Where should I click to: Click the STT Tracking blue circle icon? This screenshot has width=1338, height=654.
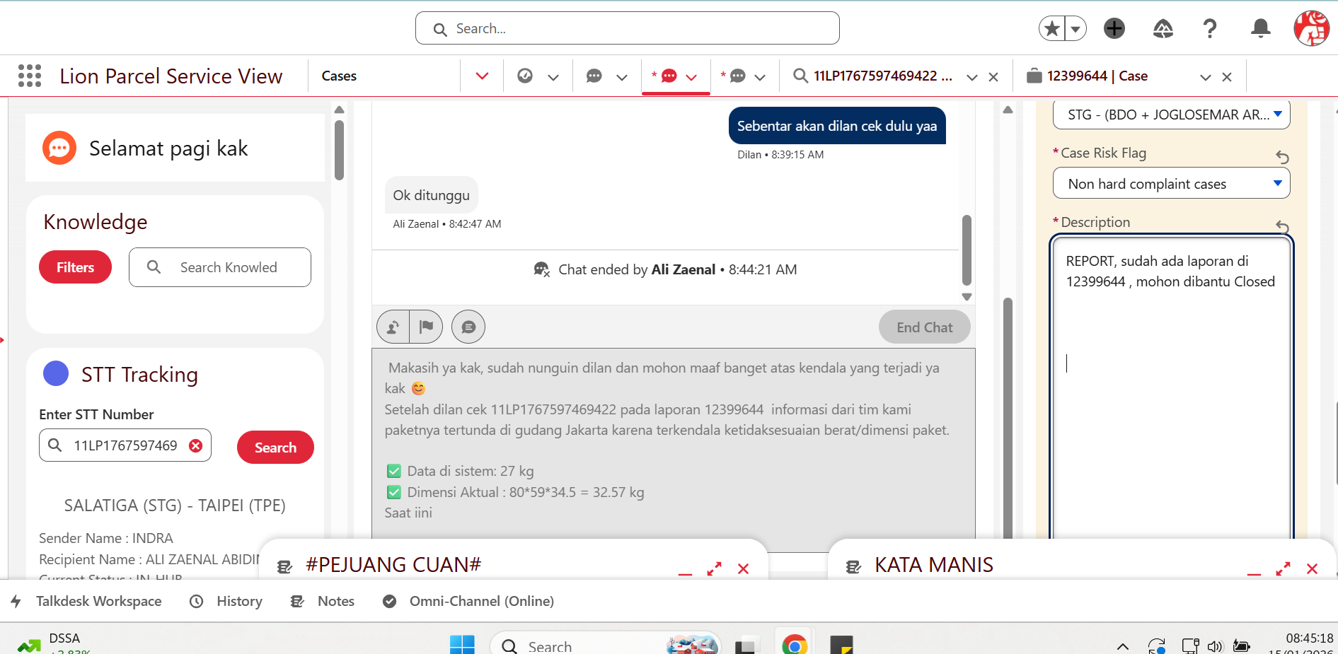coord(56,373)
